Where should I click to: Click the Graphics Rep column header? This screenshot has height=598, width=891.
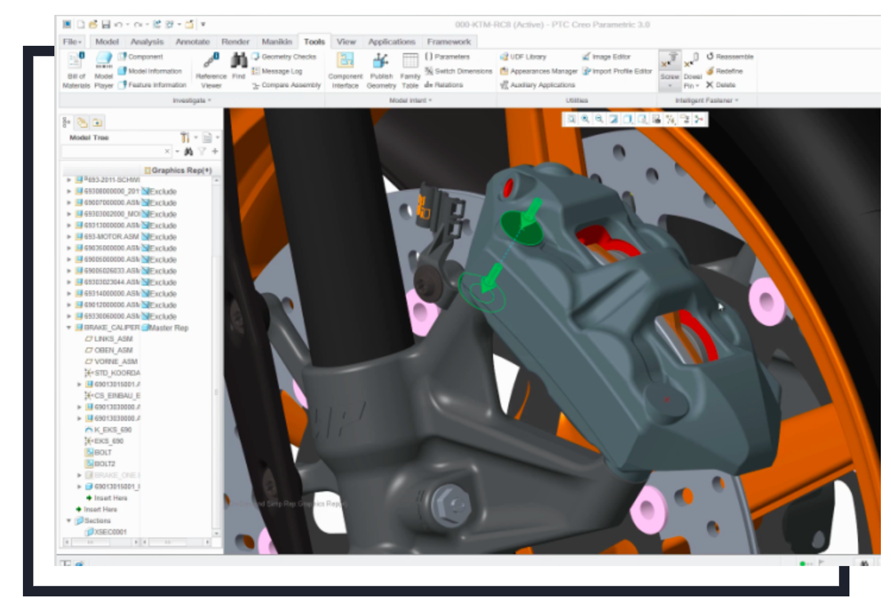[x=178, y=170]
